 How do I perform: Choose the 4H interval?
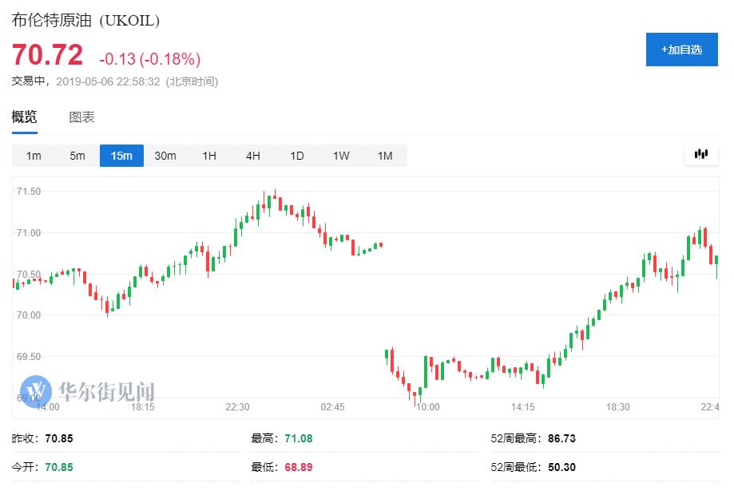click(253, 156)
